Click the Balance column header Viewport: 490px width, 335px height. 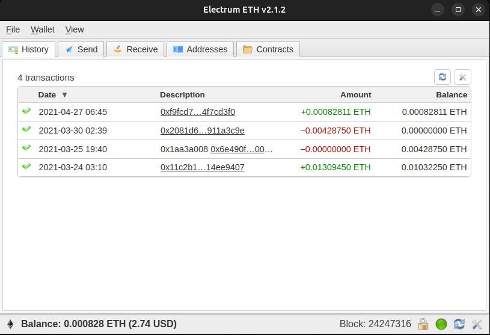pyautogui.click(x=452, y=94)
